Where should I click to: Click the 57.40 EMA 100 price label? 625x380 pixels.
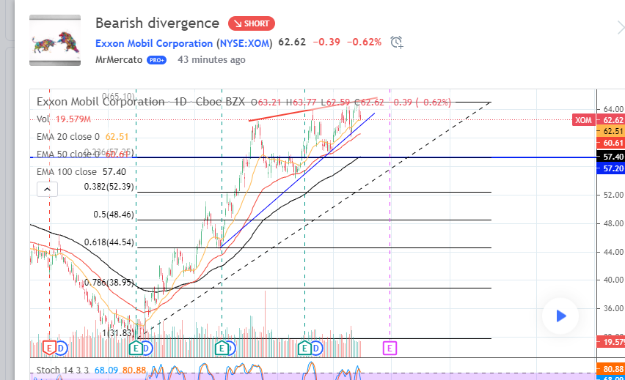pyautogui.click(x=612, y=157)
